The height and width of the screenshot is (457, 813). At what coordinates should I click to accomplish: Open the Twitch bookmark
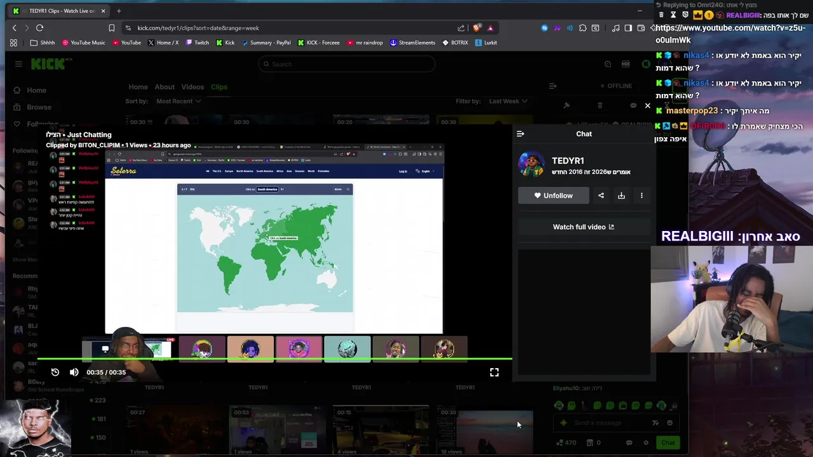point(197,43)
